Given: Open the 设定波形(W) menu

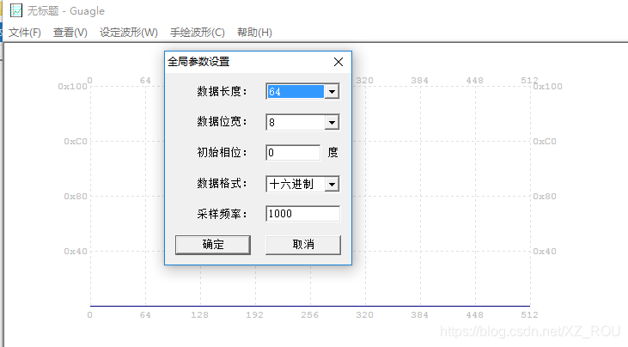Looking at the screenshot, I should pos(129,33).
